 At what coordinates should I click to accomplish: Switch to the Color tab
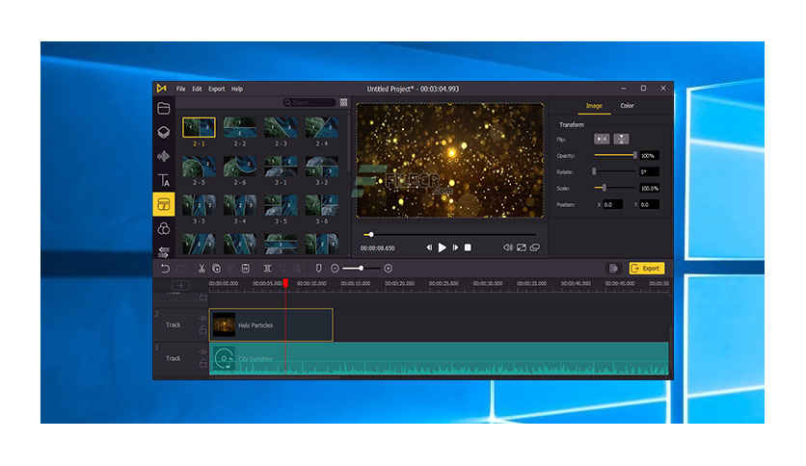(627, 106)
